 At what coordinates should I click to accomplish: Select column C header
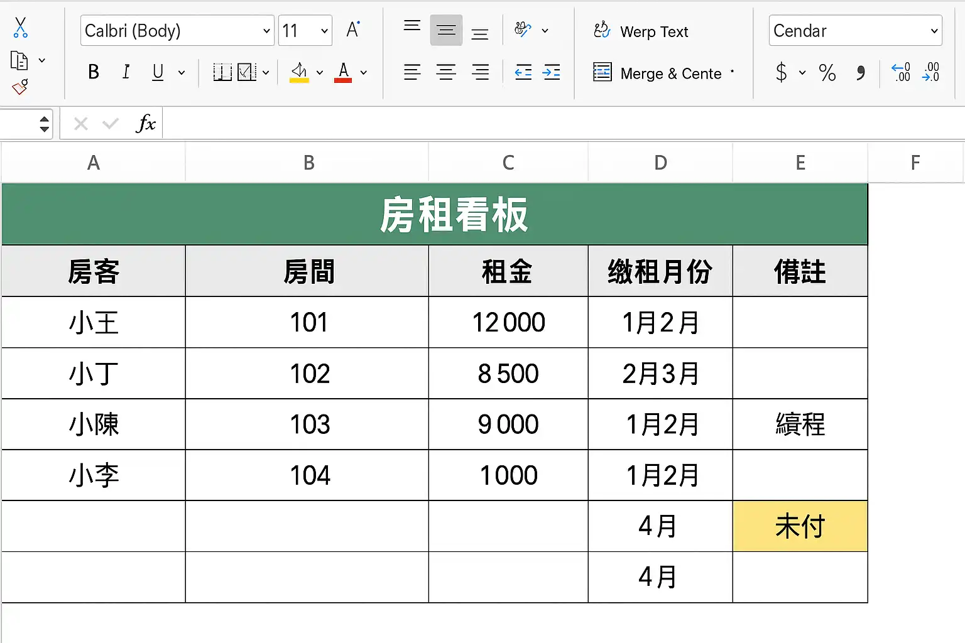pos(508,163)
